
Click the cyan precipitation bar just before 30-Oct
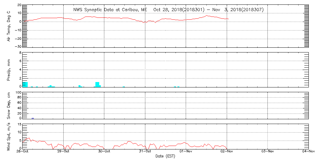(97, 84)
